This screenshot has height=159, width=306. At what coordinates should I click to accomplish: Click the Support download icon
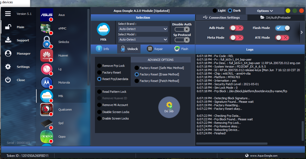[x=8, y=40]
